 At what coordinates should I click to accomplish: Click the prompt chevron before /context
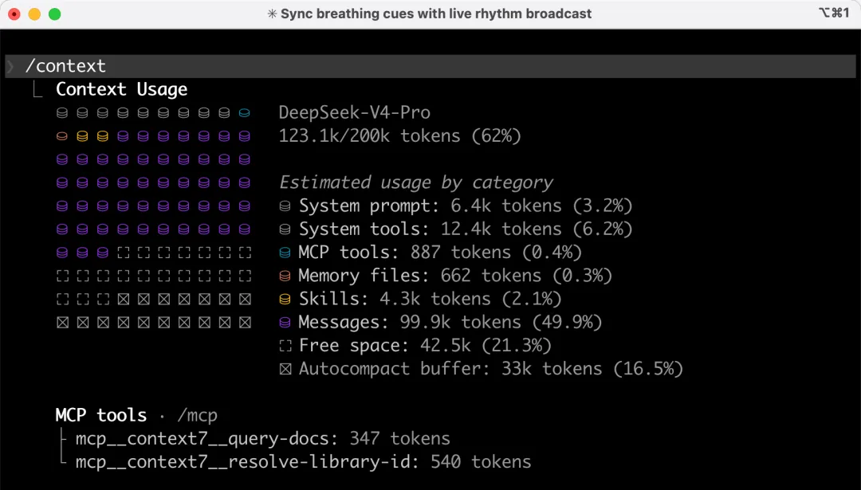(x=10, y=67)
